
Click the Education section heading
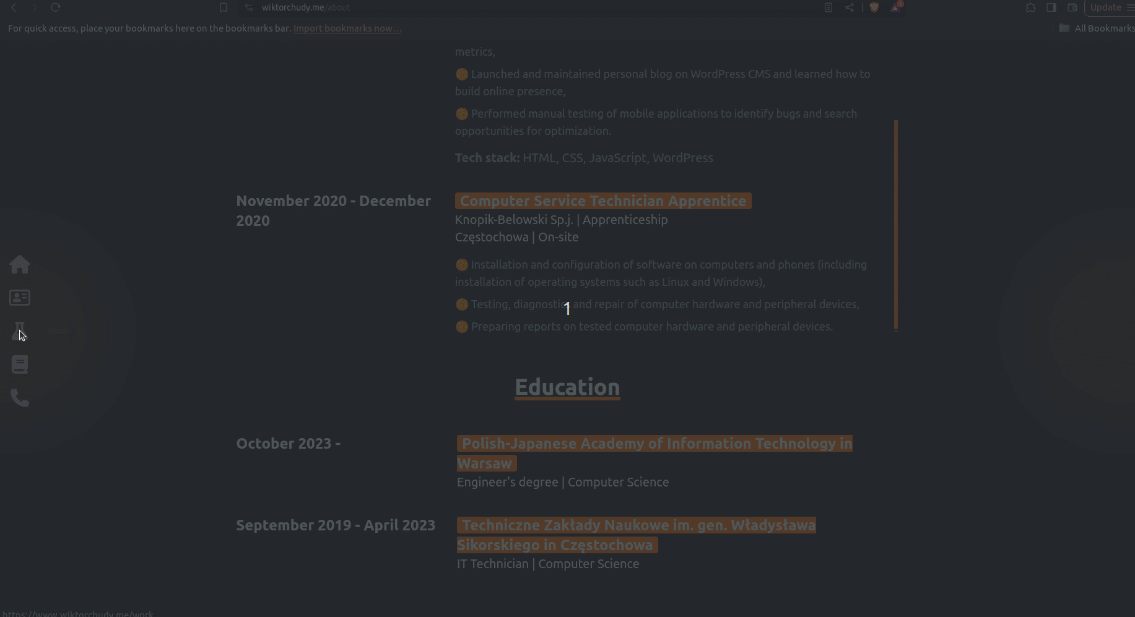(x=567, y=387)
